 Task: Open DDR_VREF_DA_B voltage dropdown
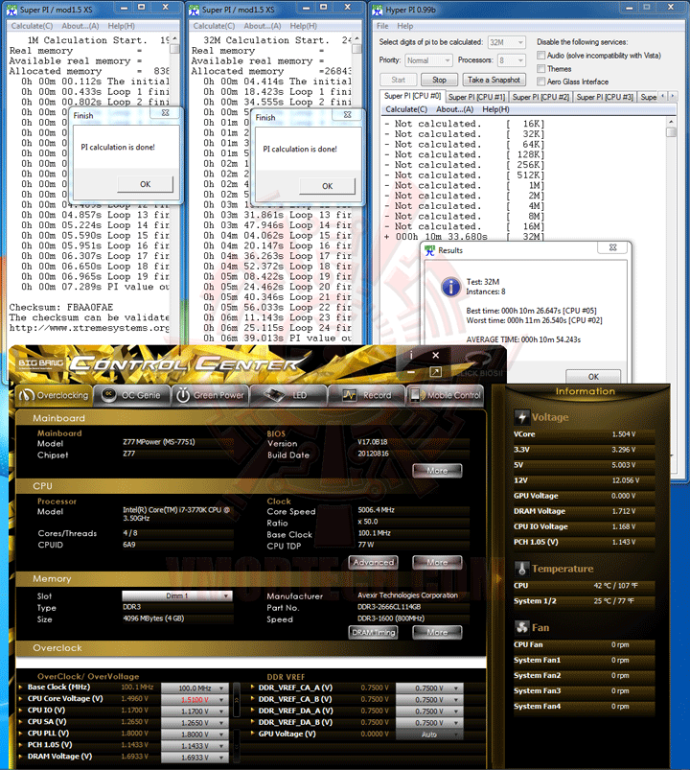pyautogui.click(x=429, y=723)
